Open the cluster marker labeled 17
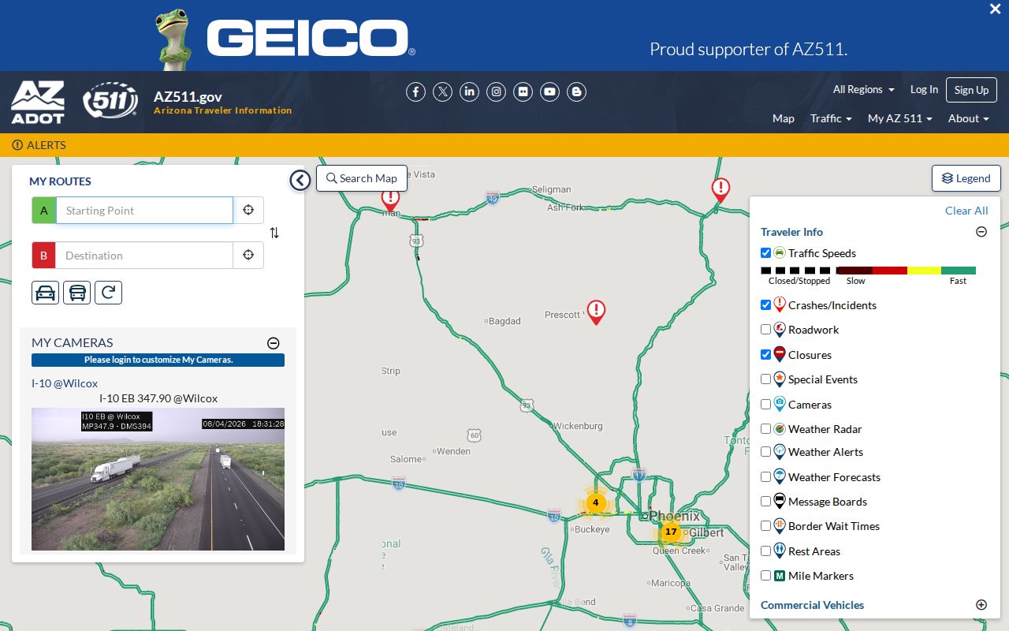Image resolution: width=1009 pixels, height=631 pixels. (671, 532)
